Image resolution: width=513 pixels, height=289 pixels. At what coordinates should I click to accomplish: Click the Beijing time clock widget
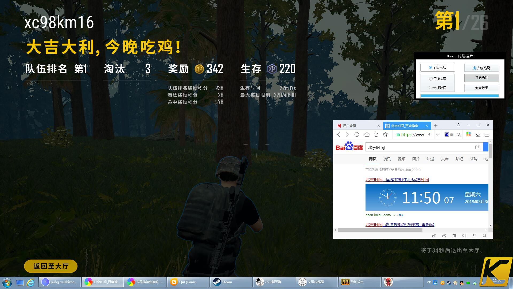pyautogui.click(x=427, y=197)
